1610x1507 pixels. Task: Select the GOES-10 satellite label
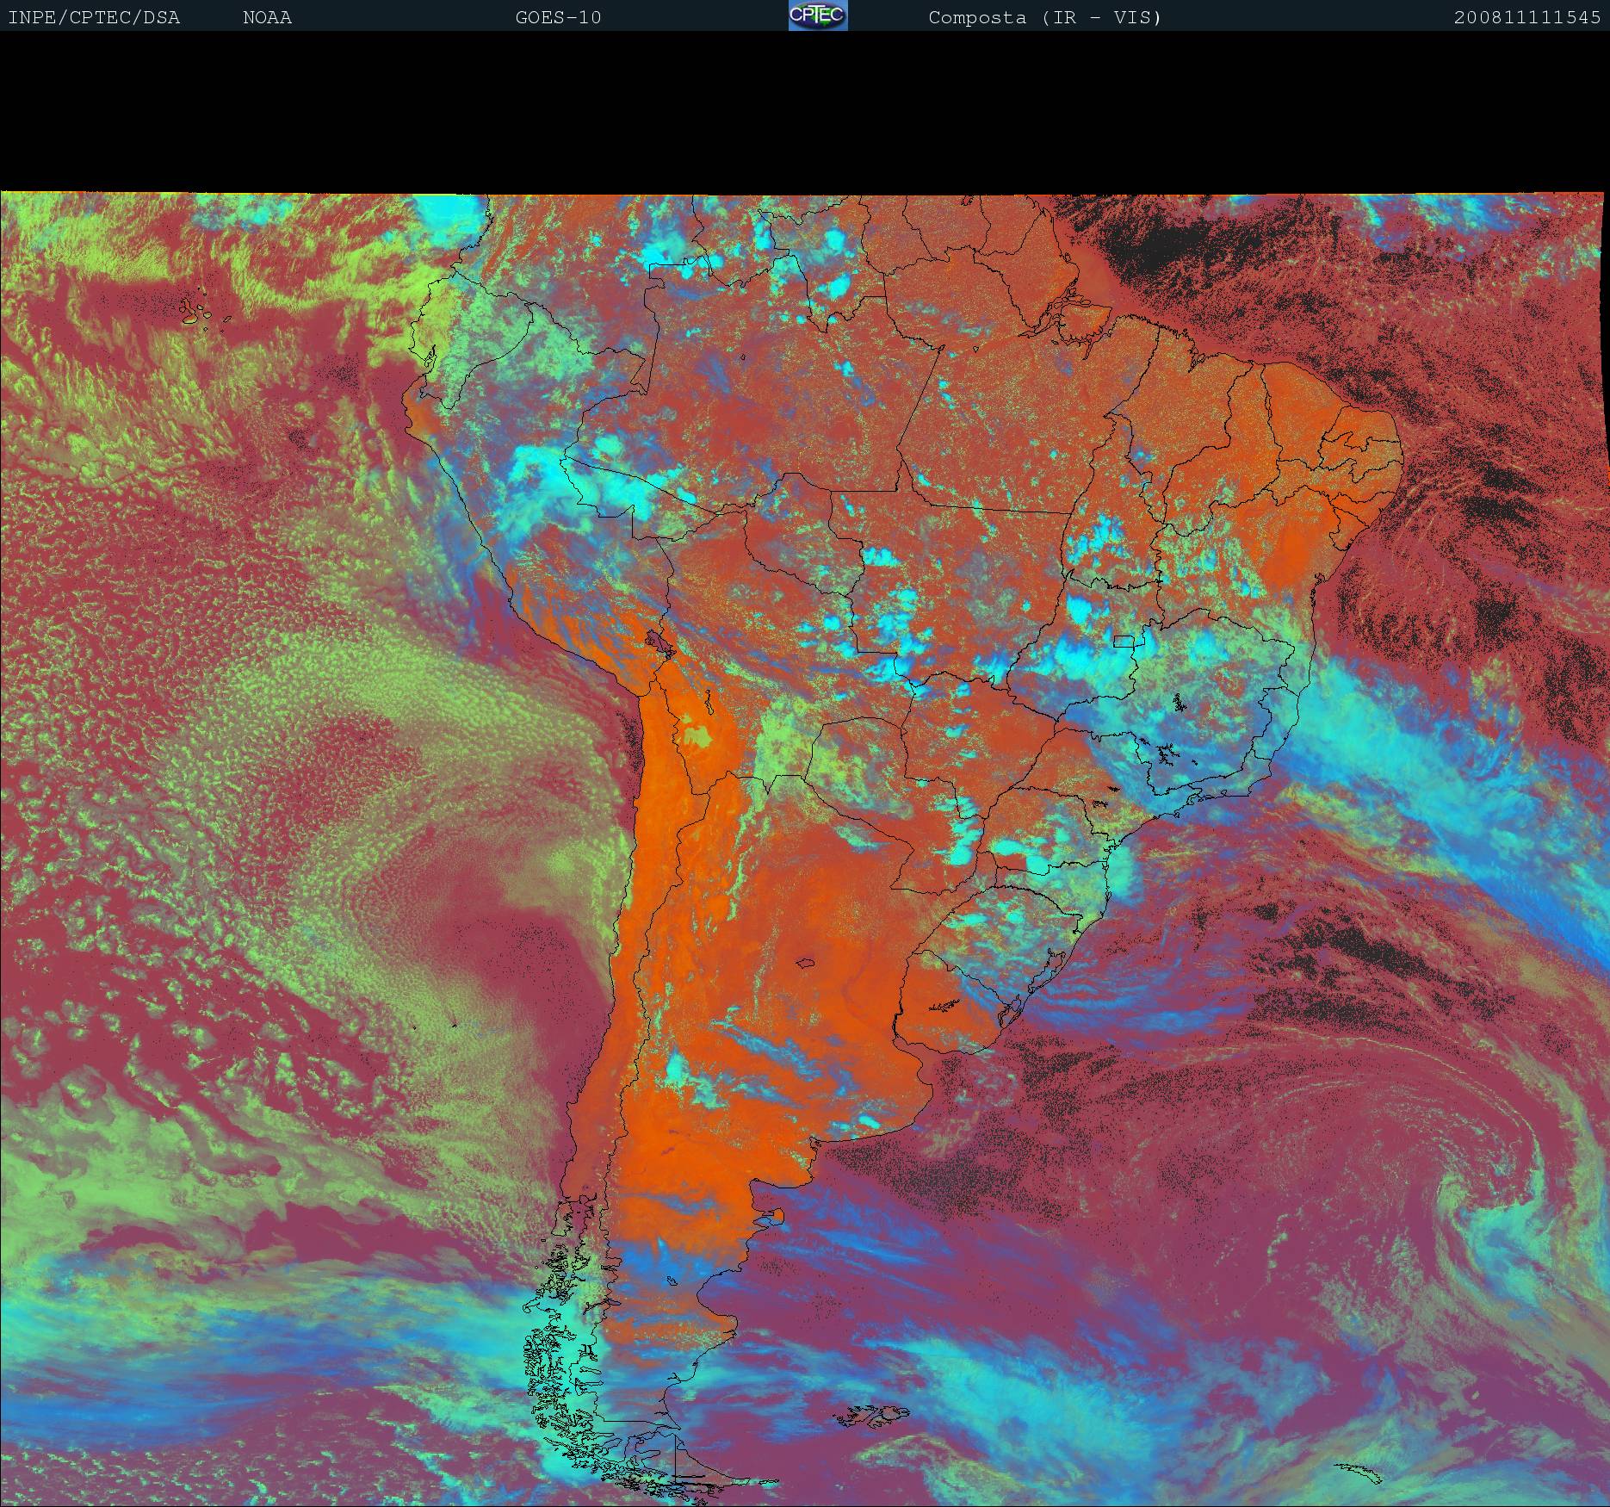click(558, 18)
